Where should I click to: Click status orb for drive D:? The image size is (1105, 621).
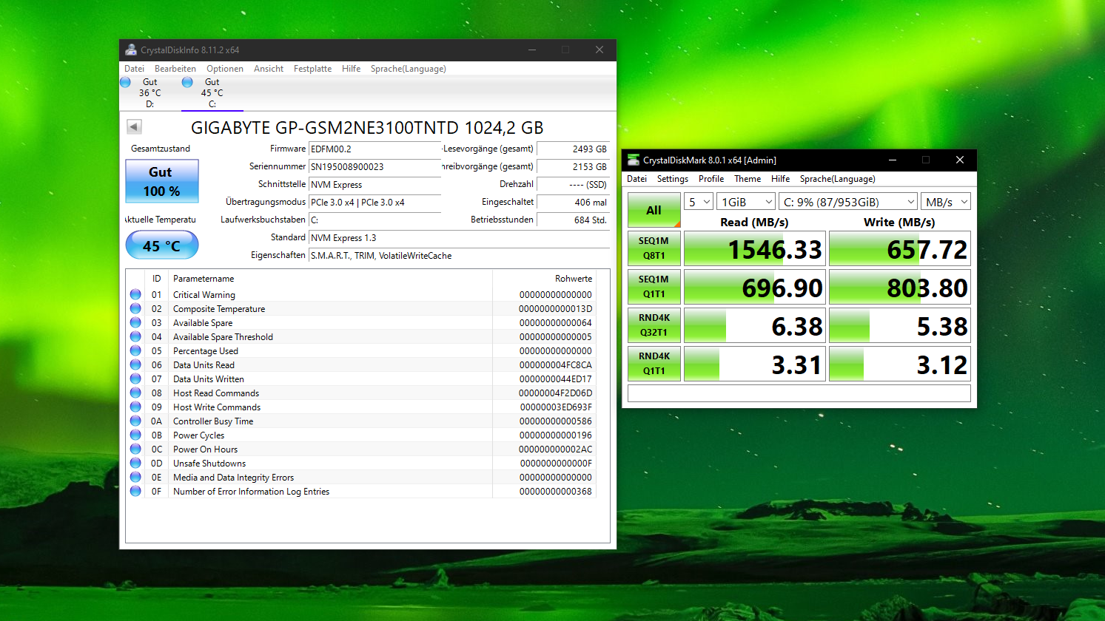tap(125, 82)
